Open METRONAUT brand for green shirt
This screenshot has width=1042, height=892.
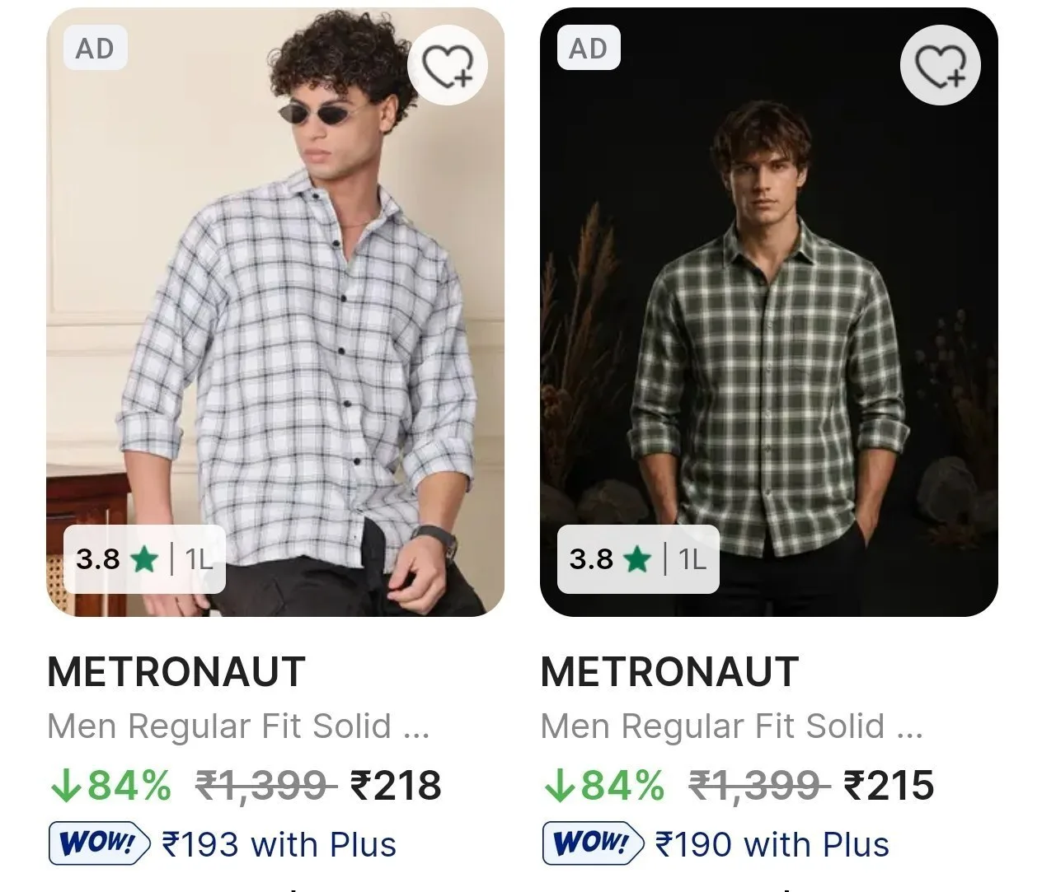pos(669,672)
